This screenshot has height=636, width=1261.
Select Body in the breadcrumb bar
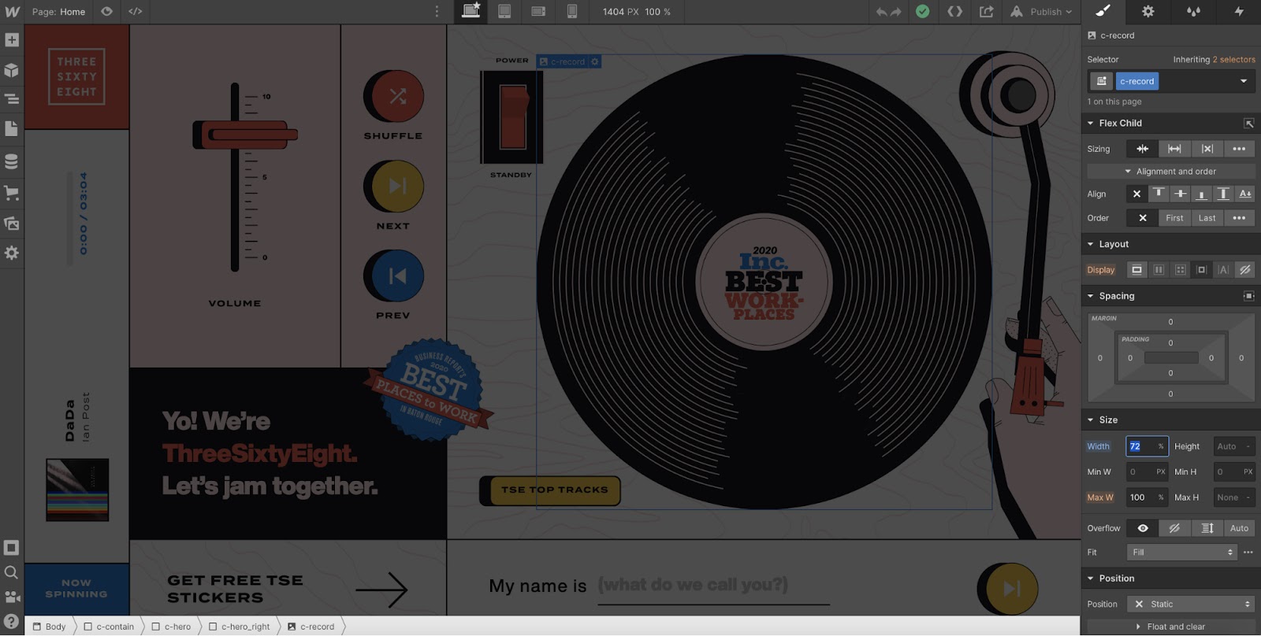(x=50, y=627)
